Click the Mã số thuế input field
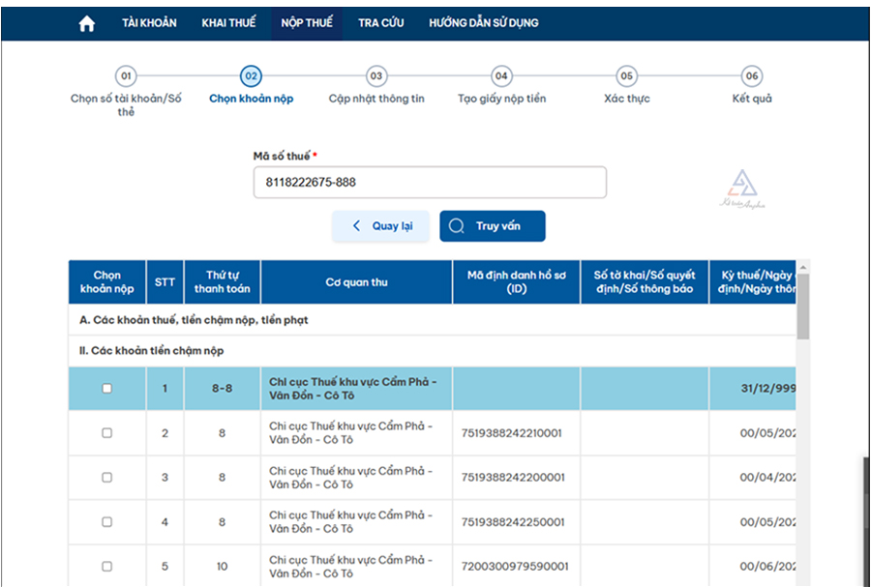 coord(430,182)
